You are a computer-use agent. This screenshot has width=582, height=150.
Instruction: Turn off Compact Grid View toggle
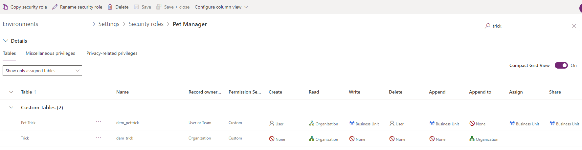[x=561, y=65]
